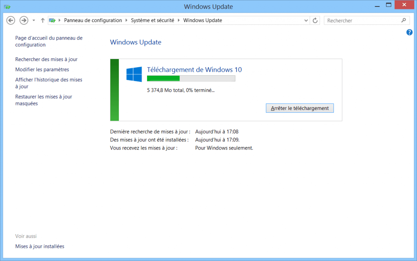Select the Téléchargement de Windows 10 heading
The image size is (417, 261).
[x=194, y=70]
